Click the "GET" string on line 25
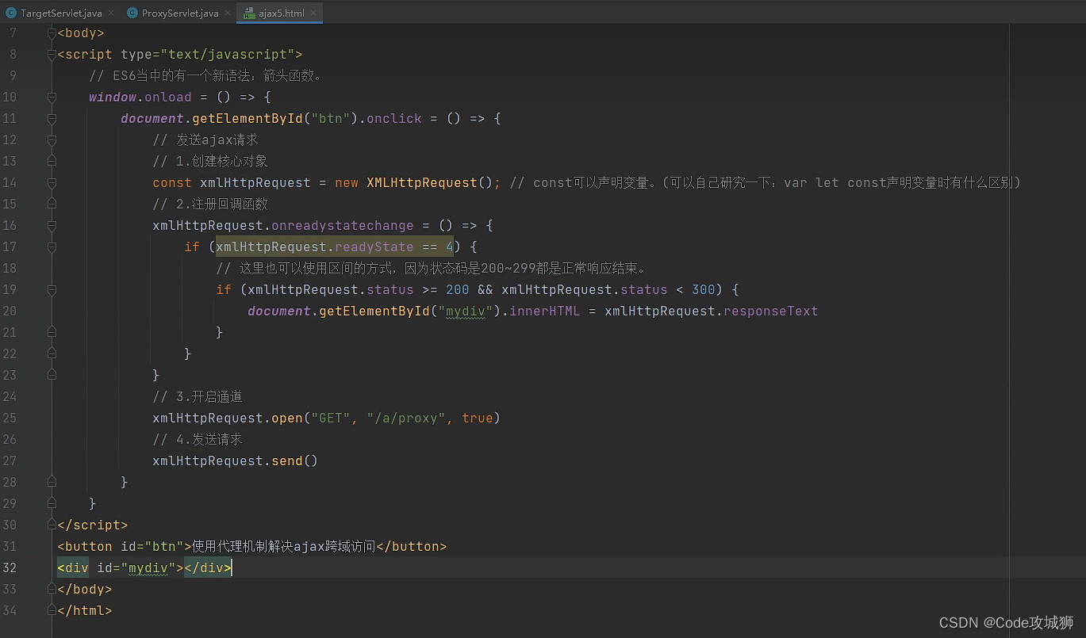1086x638 pixels. [331, 418]
